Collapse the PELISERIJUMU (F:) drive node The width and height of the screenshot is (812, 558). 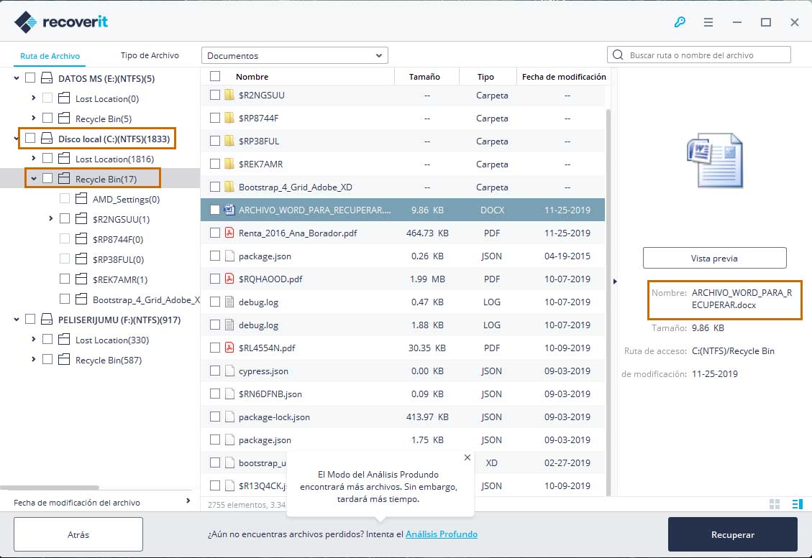click(x=17, y=320)
